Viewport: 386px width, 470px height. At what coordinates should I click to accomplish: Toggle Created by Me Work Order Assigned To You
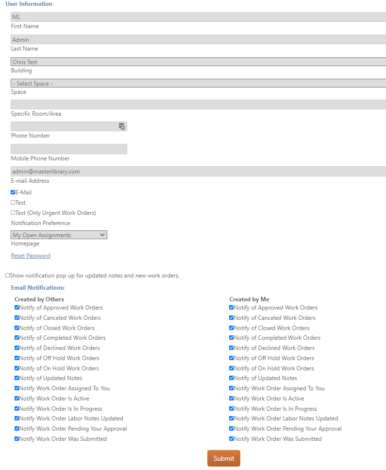(x=232, y=388)
